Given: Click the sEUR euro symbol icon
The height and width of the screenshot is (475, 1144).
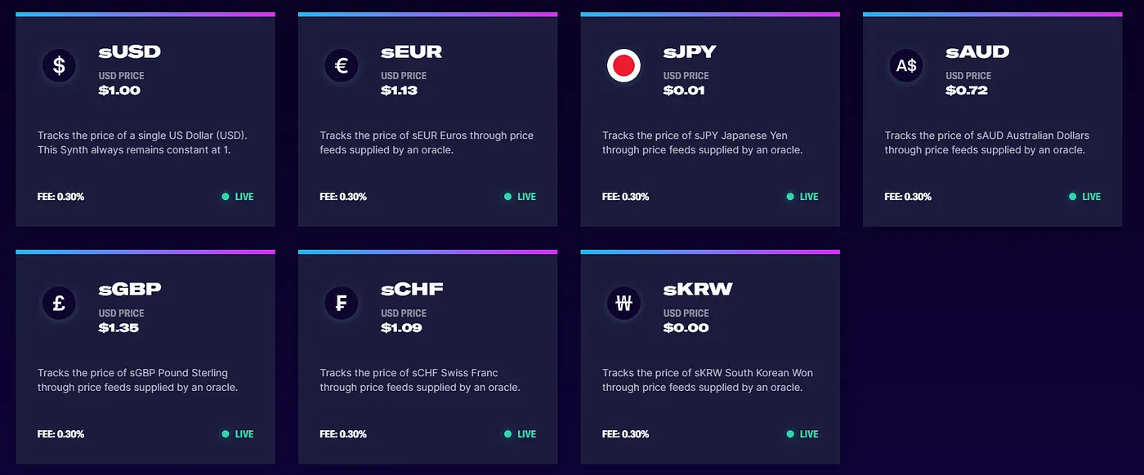Looking at the screenshot, I should click(x=342, y=65).
